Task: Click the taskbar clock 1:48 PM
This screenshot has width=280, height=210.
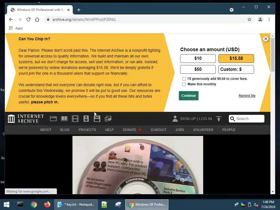Action: point(268,202)
